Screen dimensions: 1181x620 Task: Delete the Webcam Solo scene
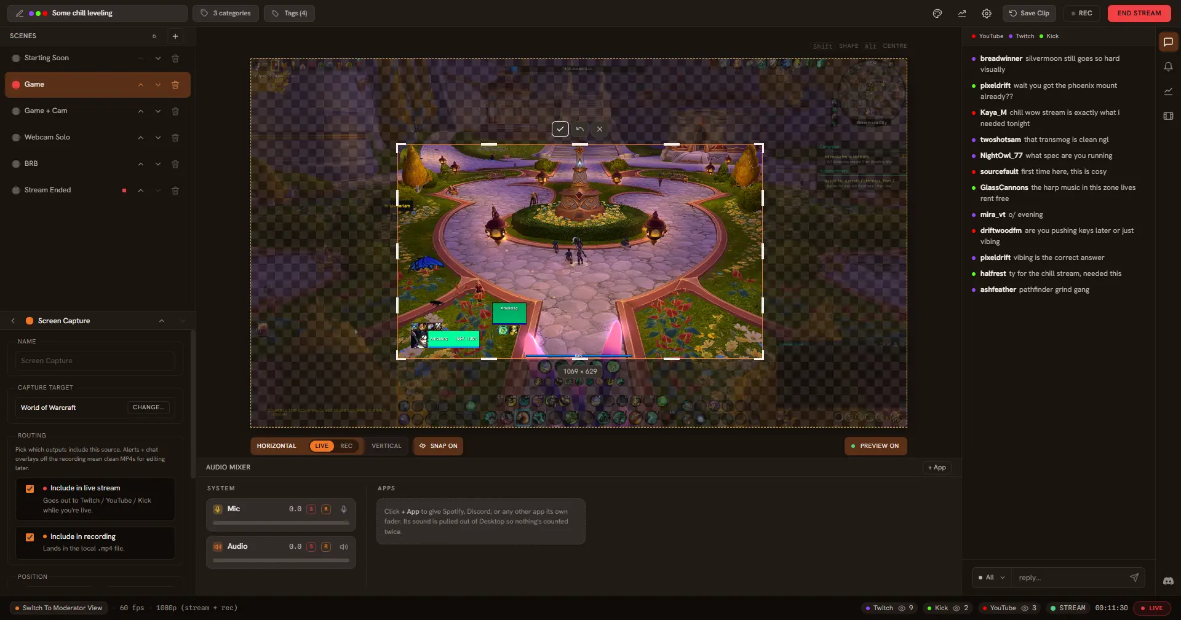tap(175, 138)
